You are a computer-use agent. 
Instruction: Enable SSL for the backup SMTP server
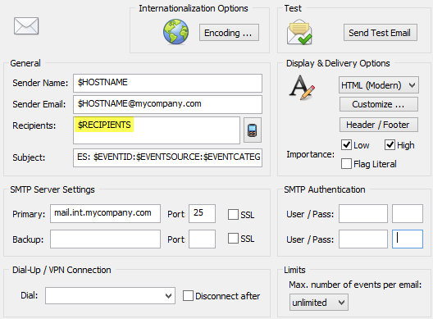(233, 239)
